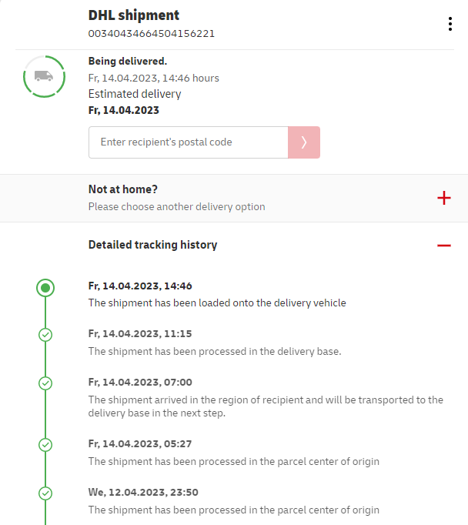468x525 pixels.
Task: Click 'Please choose another delivery option' text
Action: pyautogui.click(x=176, y=206)
